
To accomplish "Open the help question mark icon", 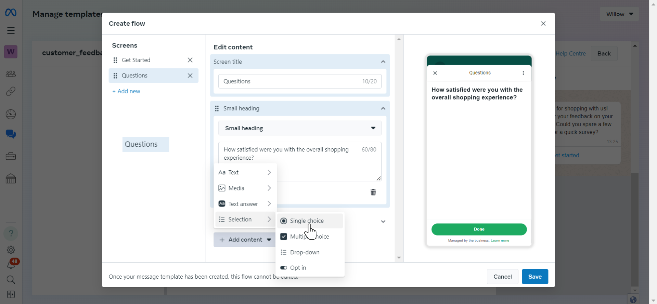I will [x=11, y=233].
